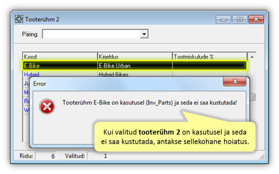Image resolution: width=279 pixels, height=174 pixels.
Task: Click the Valitud count field showing 1
Action: 97,156
